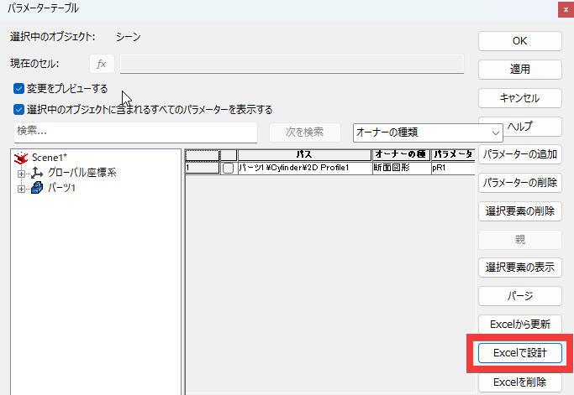Viewport: 574px width, 395px height.
Task: Click the pR1 parameter cell
Action: point(453,168)
